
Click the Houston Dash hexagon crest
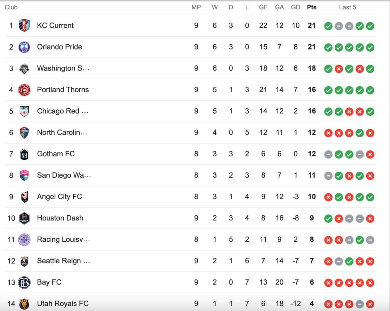click(24, 218)
